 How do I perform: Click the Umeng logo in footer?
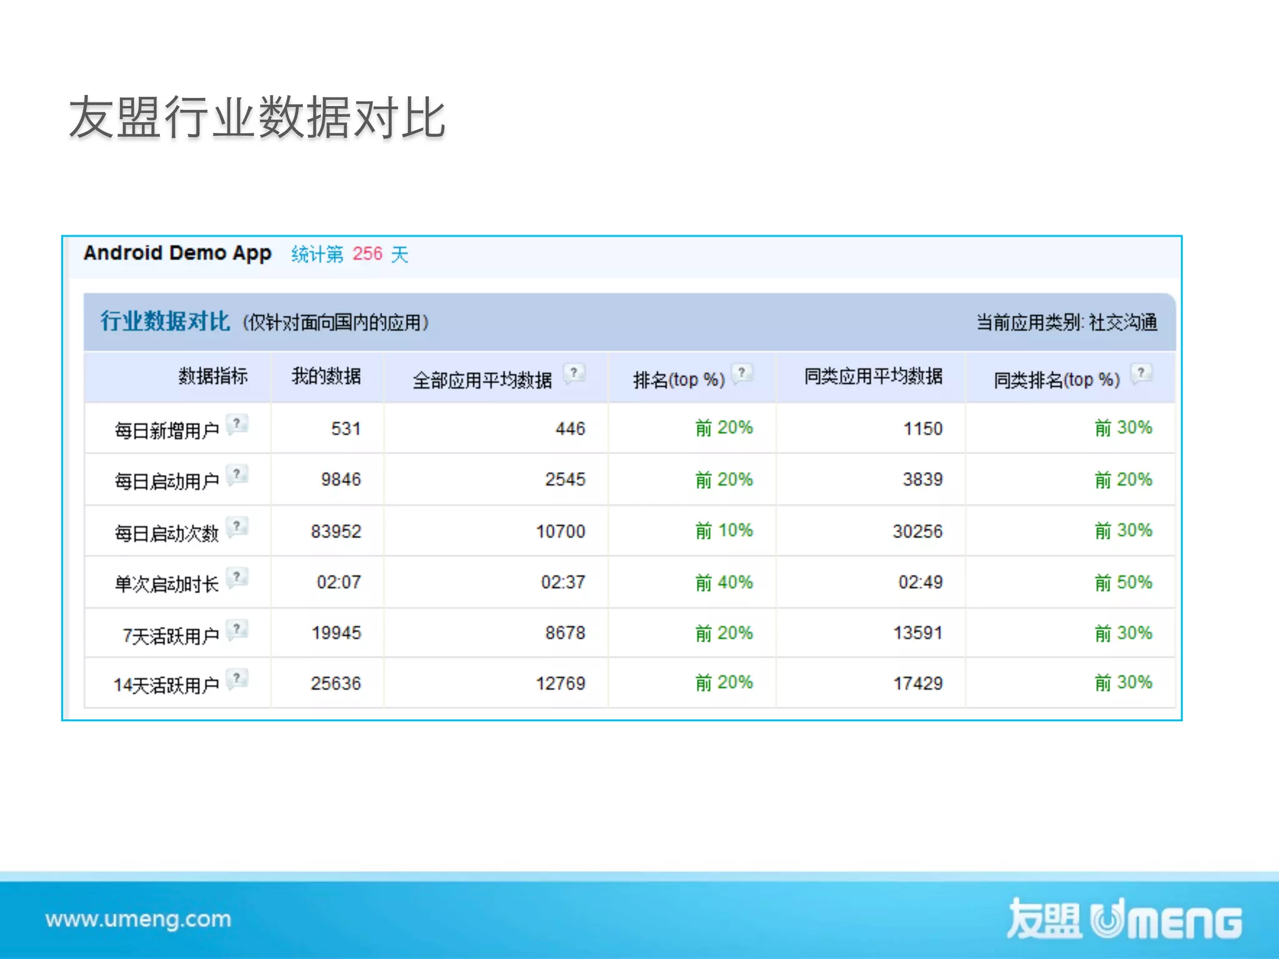[x=1124, y=919]
